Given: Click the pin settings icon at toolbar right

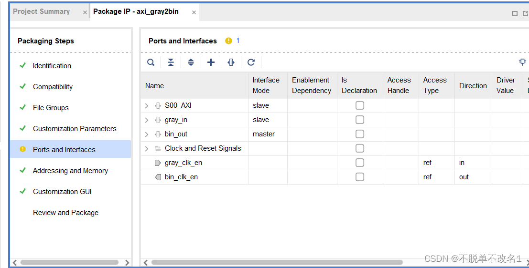Looking at the screenshot, I should (x=522, y=62).
